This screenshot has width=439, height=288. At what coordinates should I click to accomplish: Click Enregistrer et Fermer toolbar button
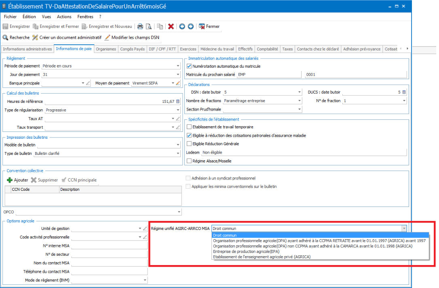(x=56, y=26)
